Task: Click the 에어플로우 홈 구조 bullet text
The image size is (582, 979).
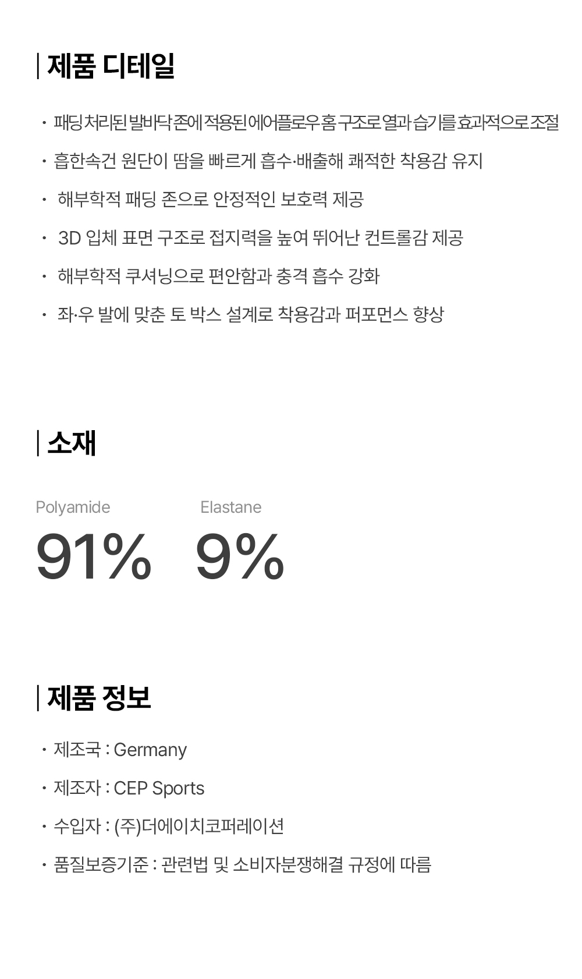Action: [306, 123]
